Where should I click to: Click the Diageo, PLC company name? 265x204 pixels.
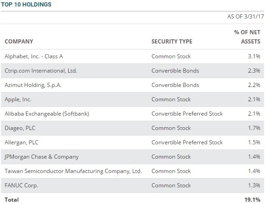pyautogui.click(x=20, y=128)
